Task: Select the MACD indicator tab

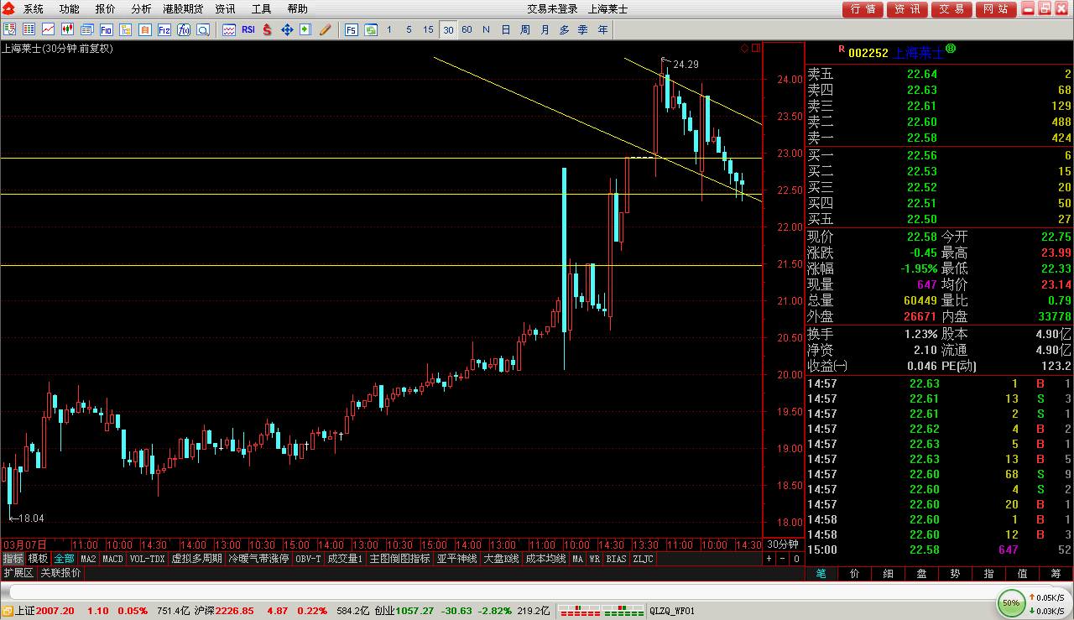Action: (x=112, y=559)
